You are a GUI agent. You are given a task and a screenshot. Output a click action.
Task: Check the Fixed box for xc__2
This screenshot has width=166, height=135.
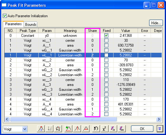(x=106, y=60)
